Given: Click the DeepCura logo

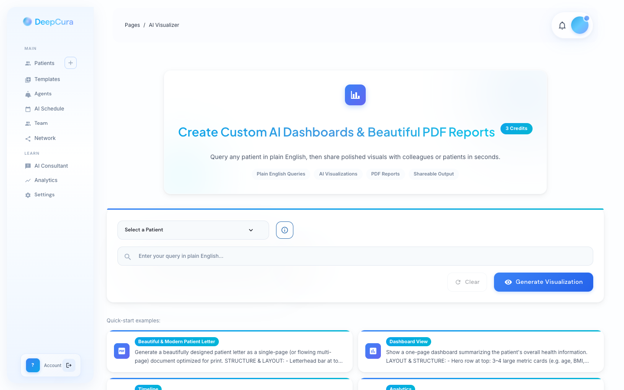Looking at the screenshot, I should (48, 22).
